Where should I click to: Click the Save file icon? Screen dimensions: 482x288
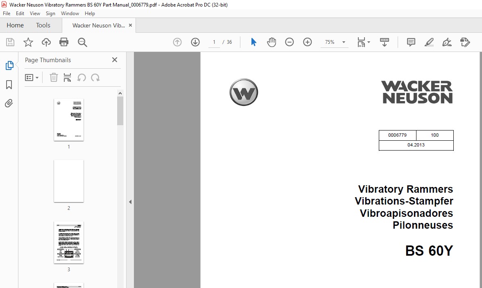[10, 42]
